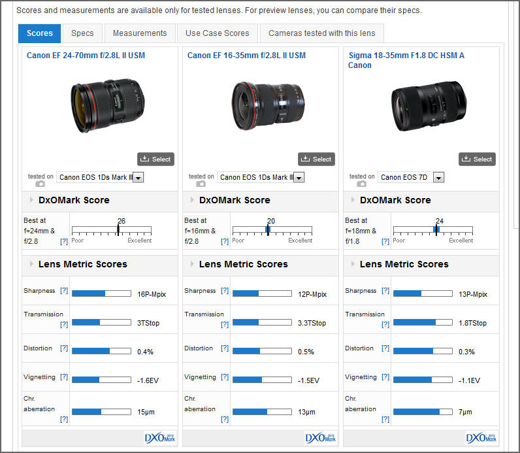
Task: Click DxOMark logo under 24-70mm lens column
Action: point(160,438)
